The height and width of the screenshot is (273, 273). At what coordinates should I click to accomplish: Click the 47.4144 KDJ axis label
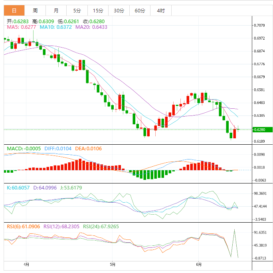coord(260,206)
